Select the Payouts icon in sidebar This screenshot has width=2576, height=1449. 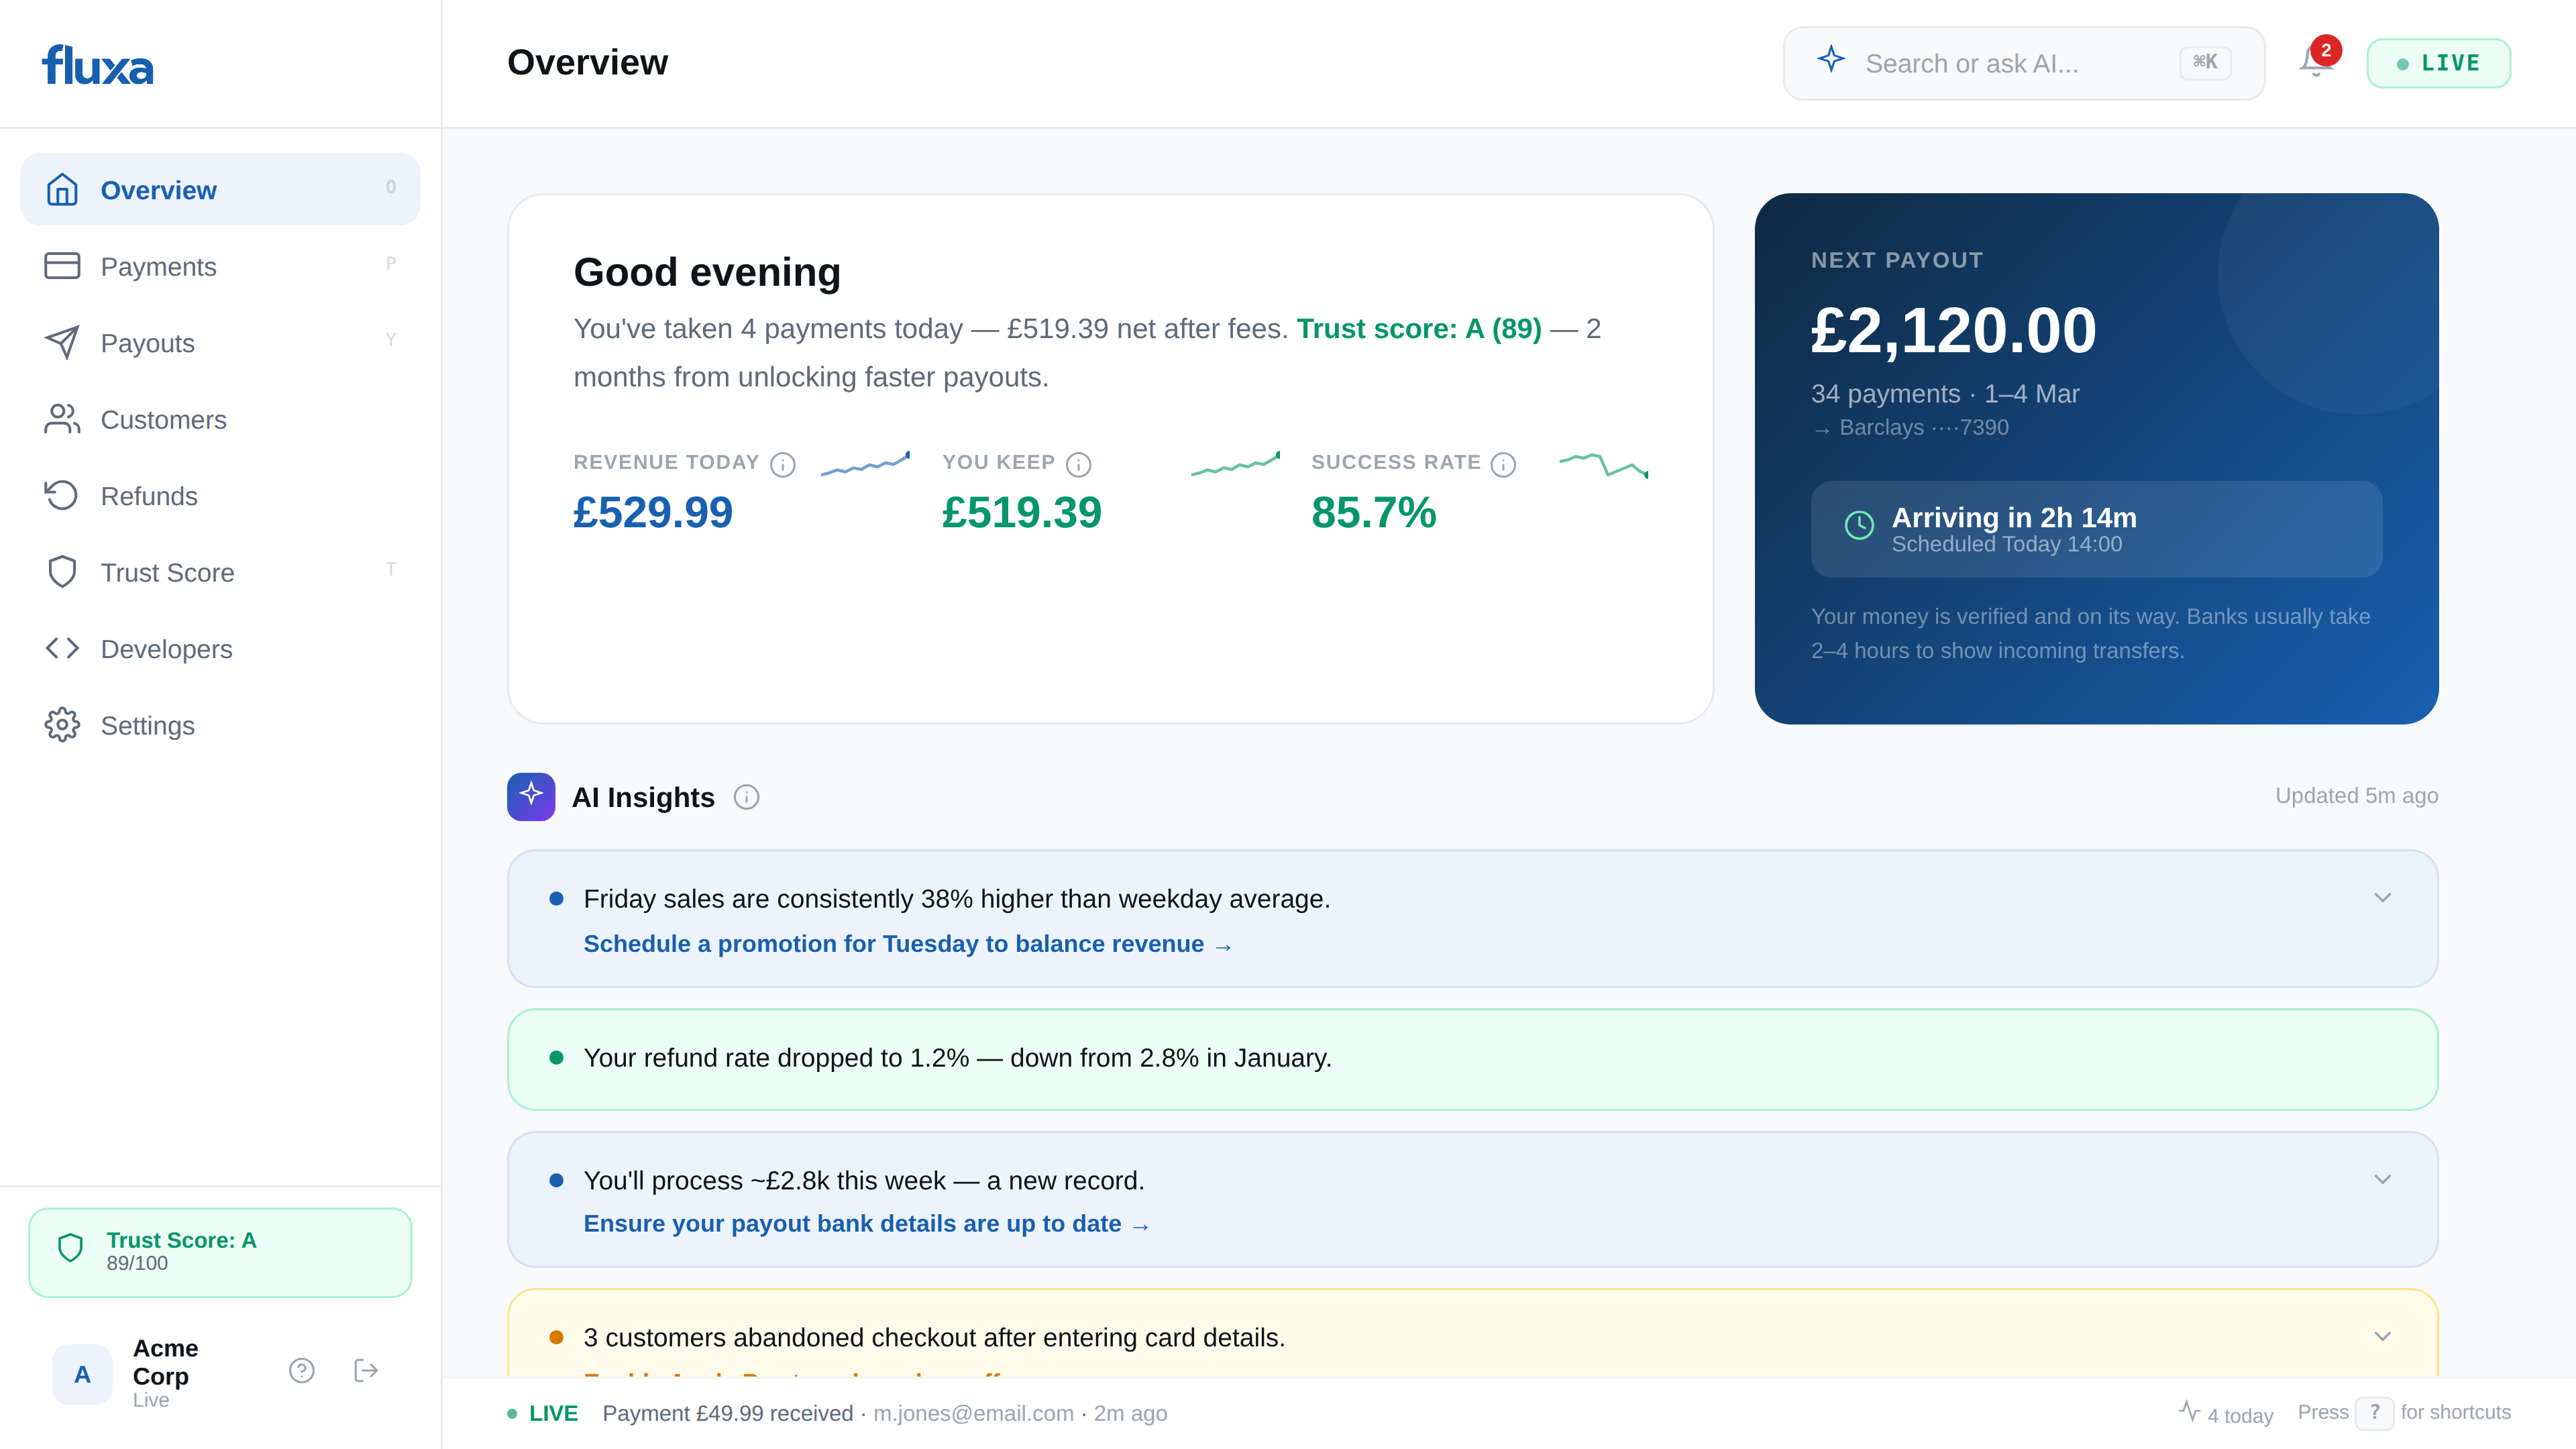pyautogui.click(x=62, y=342)
